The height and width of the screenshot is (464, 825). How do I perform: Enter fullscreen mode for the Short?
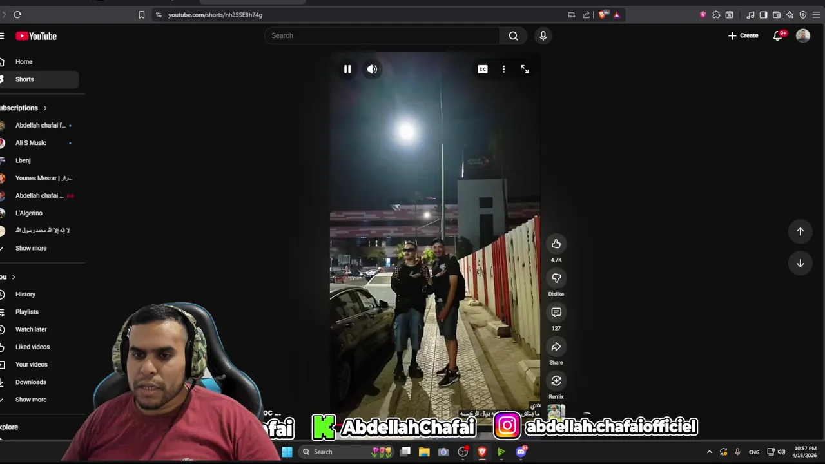coord(525,69)
